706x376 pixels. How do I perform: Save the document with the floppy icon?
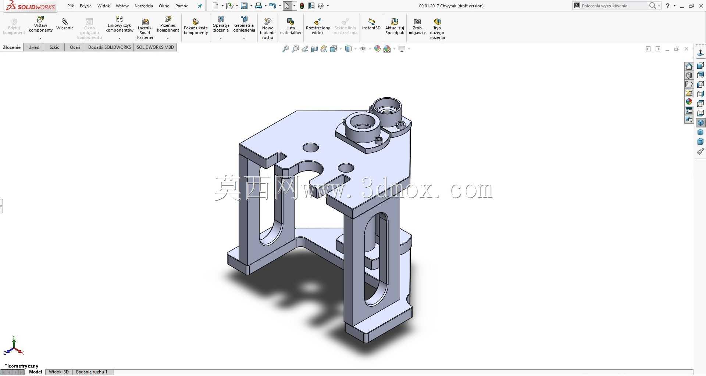(244, 6)
